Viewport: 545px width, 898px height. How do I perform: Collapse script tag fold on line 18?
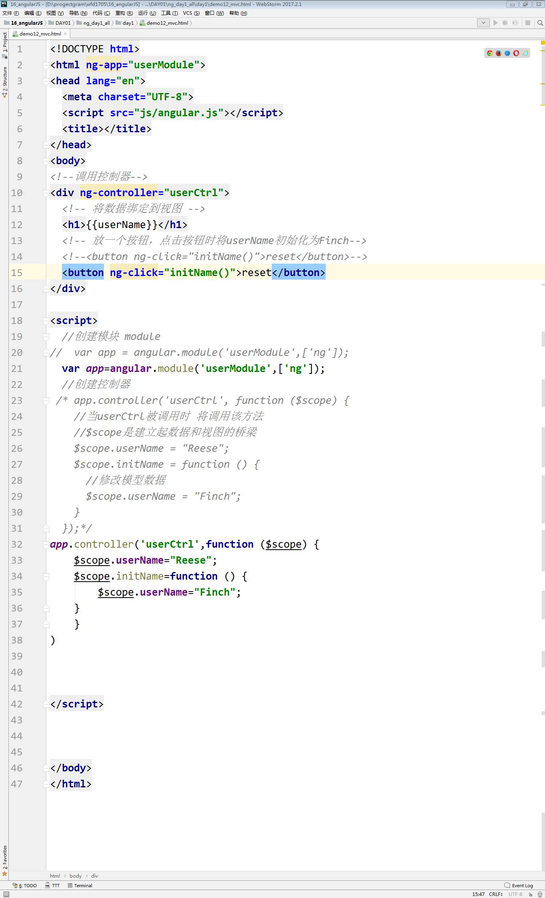point(46,321)
